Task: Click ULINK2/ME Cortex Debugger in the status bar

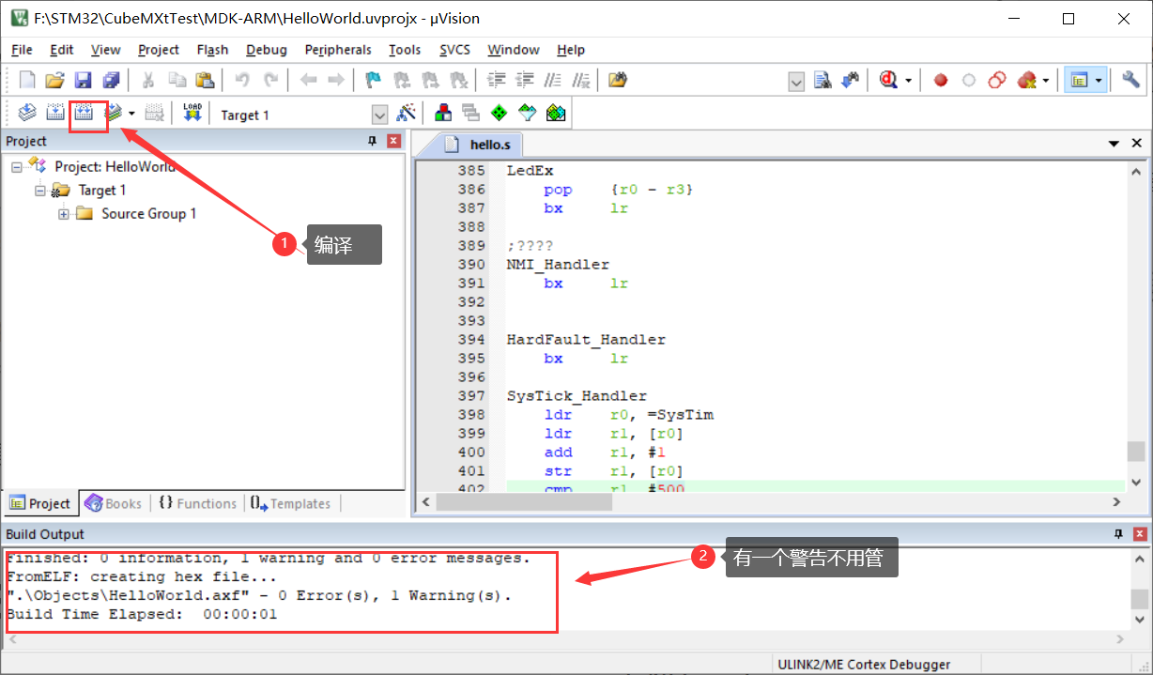Action: [x=864, y=664]
